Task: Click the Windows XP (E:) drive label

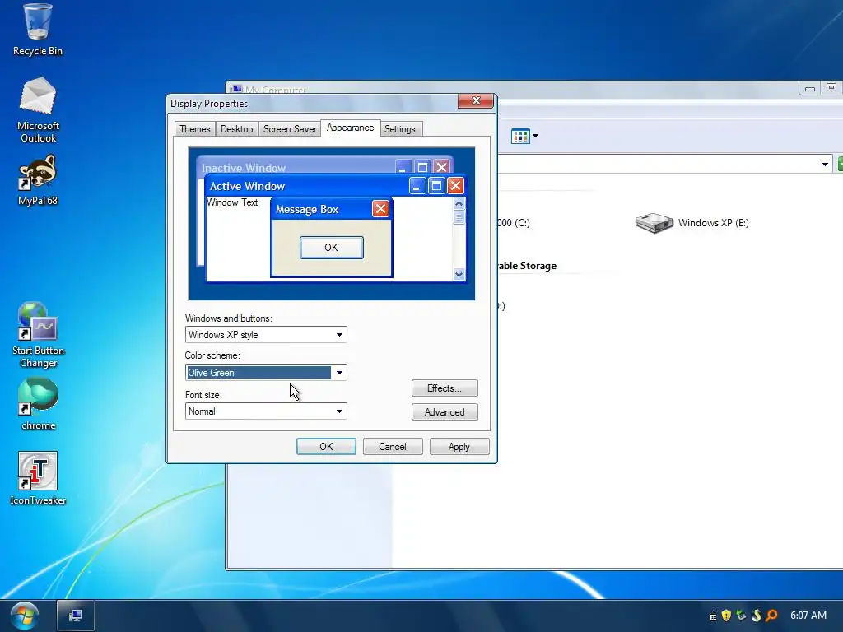Action: click(714, 222)
